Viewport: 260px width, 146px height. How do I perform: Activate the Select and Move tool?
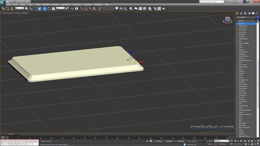[x=45, y=9]
